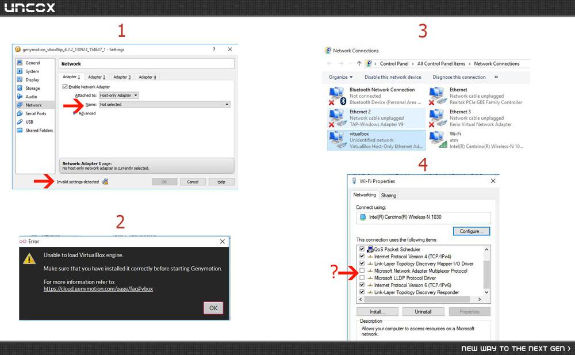
Task: Click the help question mark in Settings title bar
Action: (214, 49)
